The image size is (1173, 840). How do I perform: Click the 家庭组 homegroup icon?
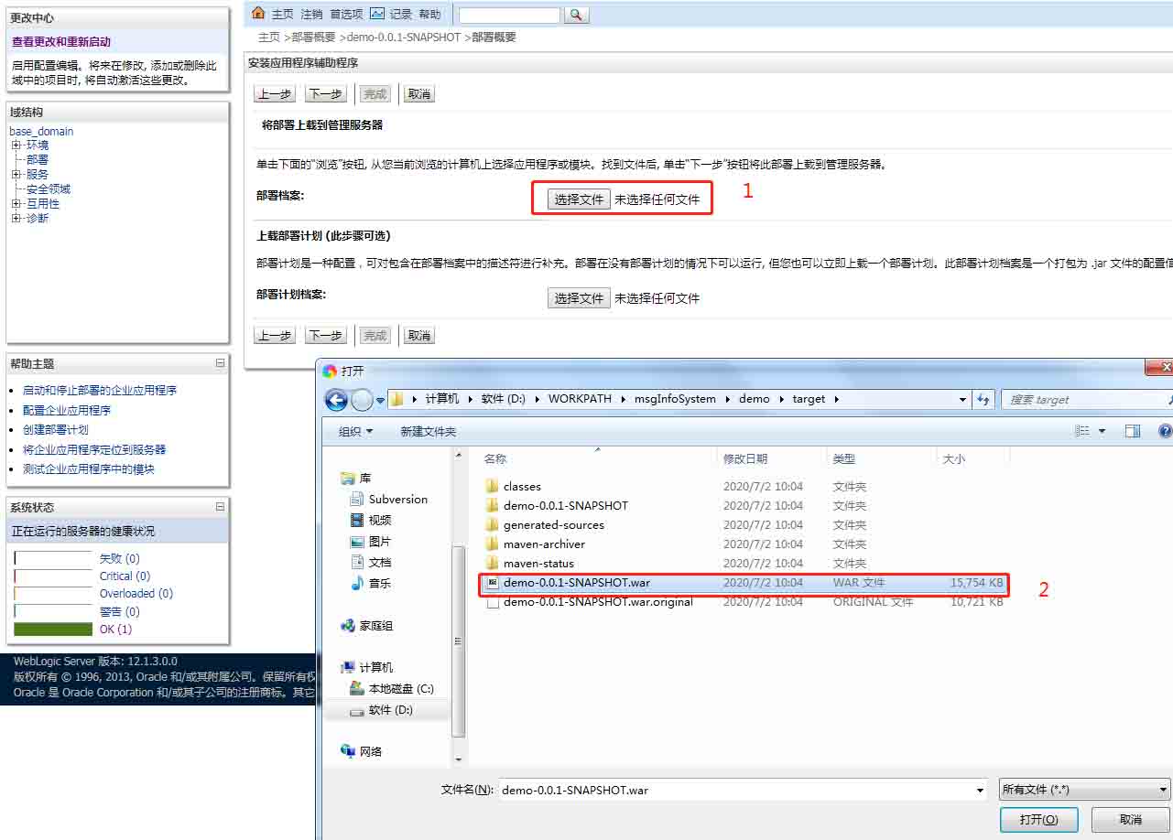tap(347, 626)
